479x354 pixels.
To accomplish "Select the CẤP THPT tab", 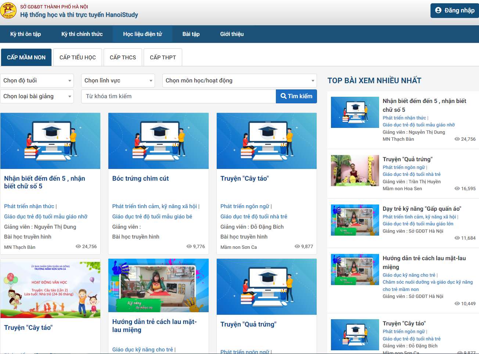I will [x=163, y=58].
